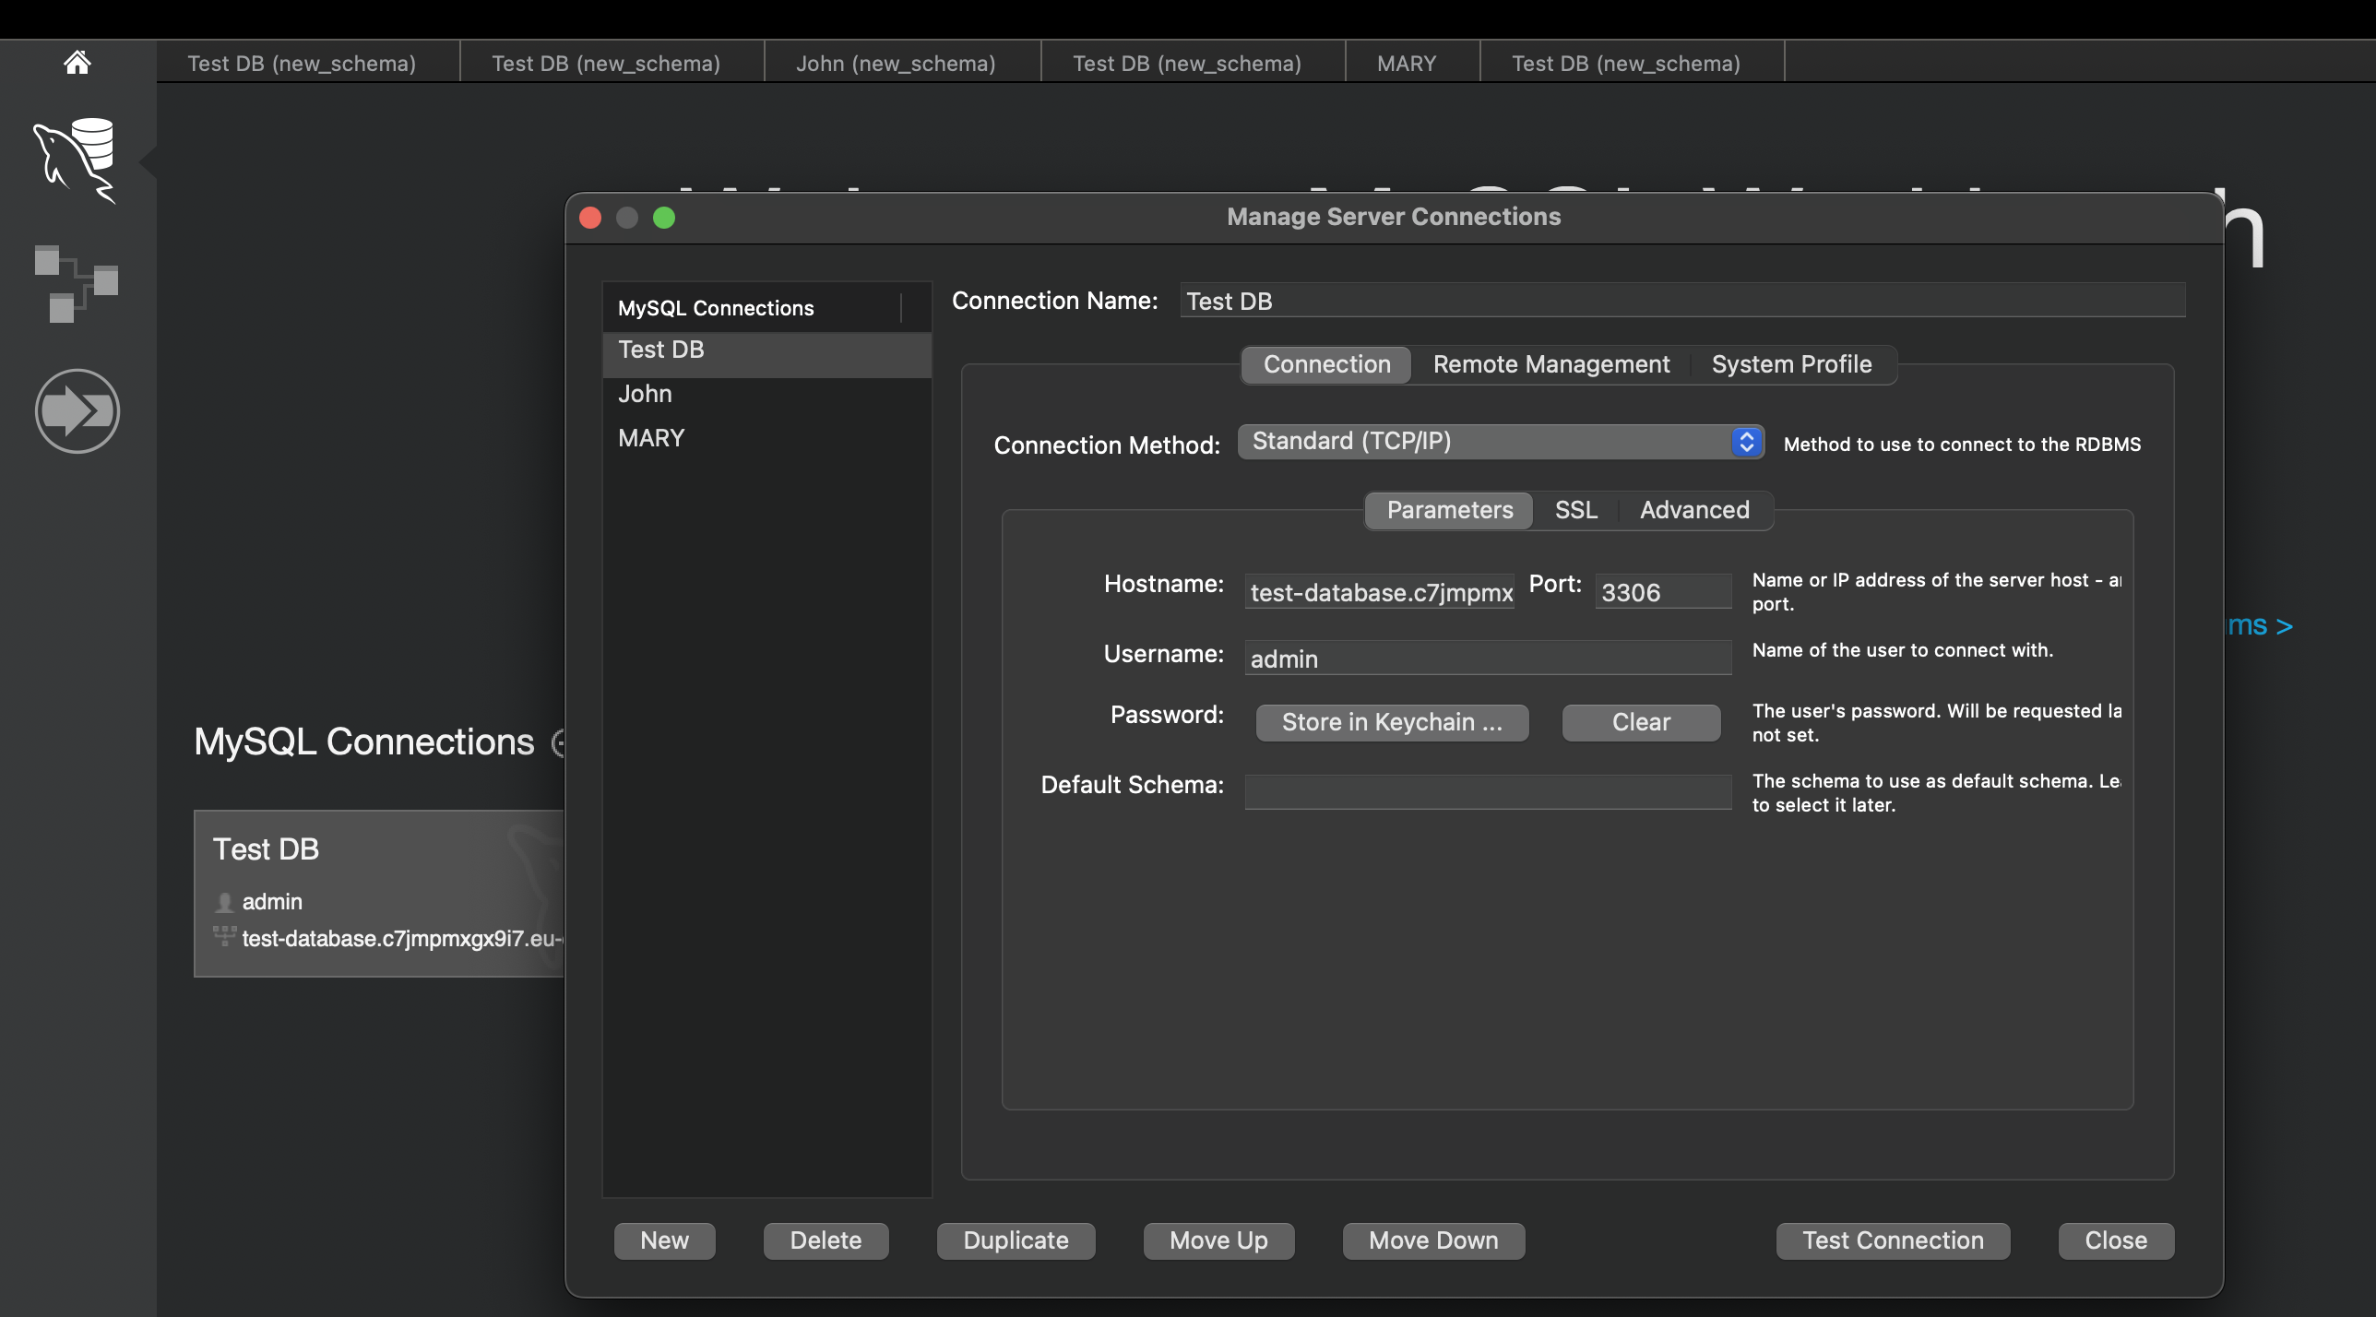Click the Test Connection button
The image size is (2376, 1317).
1893,1240
